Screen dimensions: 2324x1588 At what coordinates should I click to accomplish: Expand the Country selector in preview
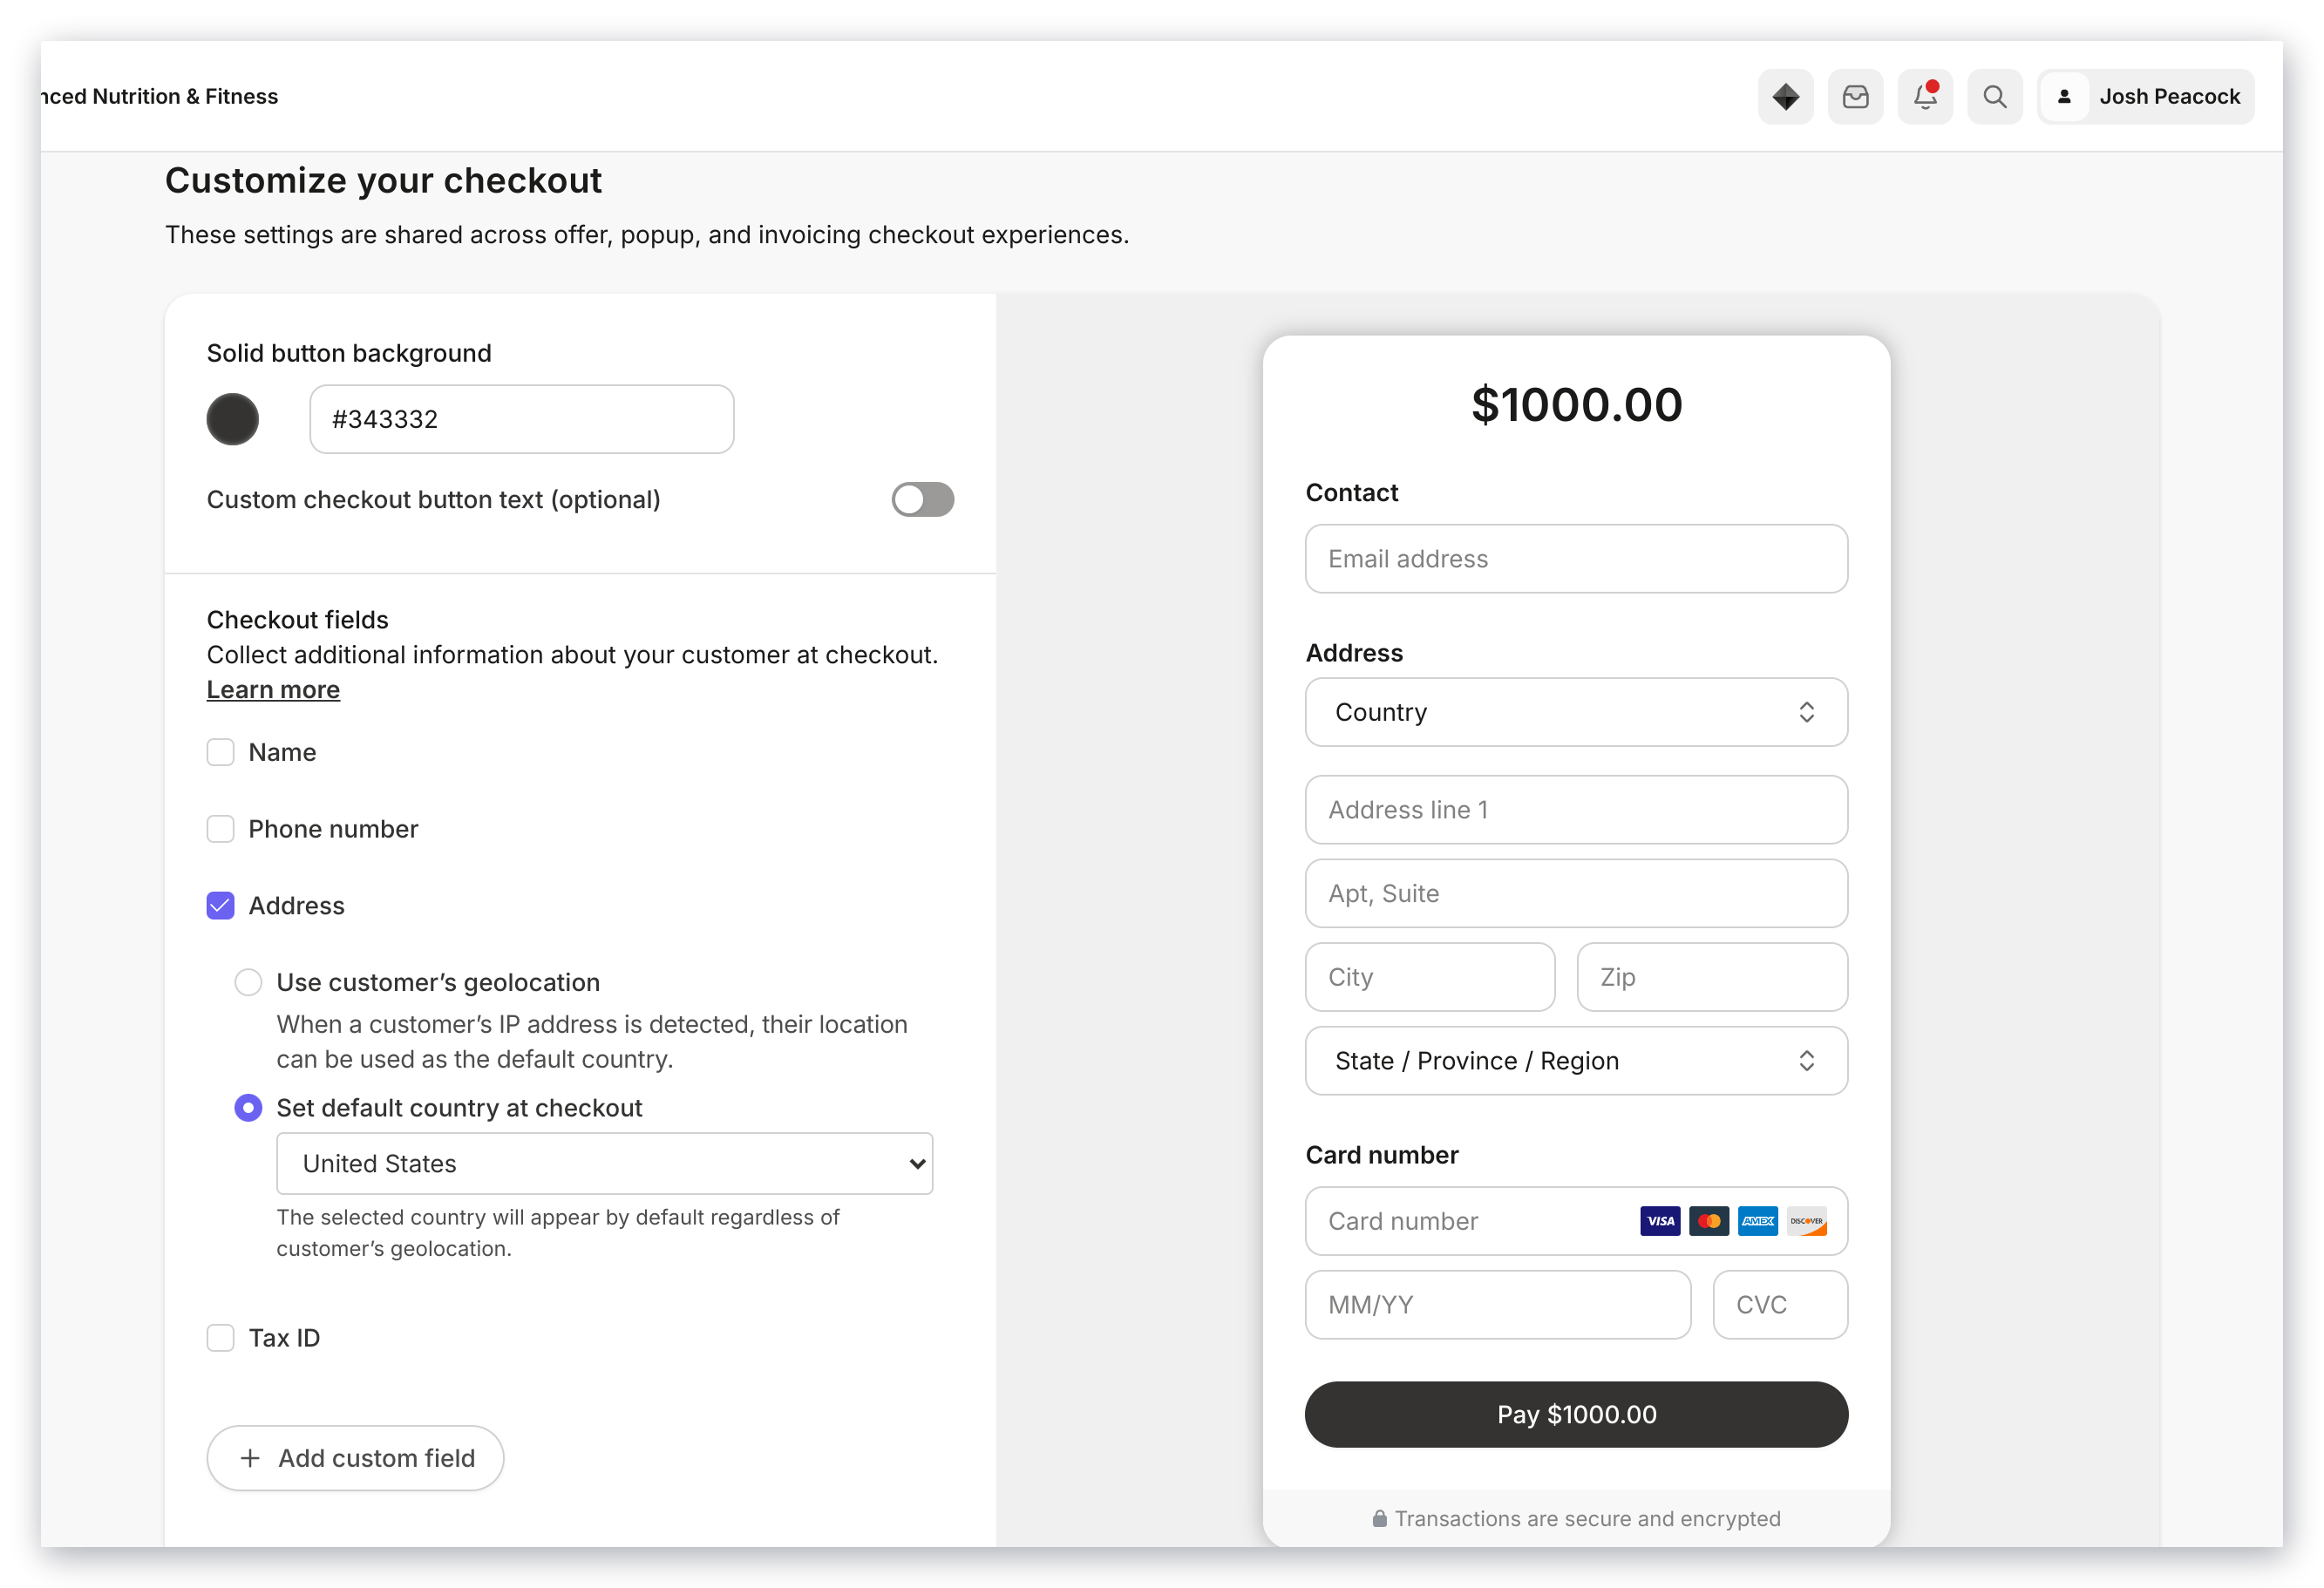tap(1576, 712)
